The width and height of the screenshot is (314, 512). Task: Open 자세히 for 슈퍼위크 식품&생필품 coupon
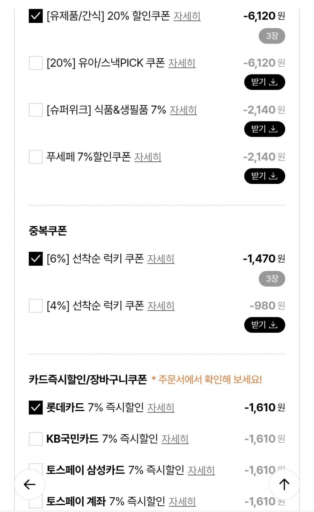183,110
